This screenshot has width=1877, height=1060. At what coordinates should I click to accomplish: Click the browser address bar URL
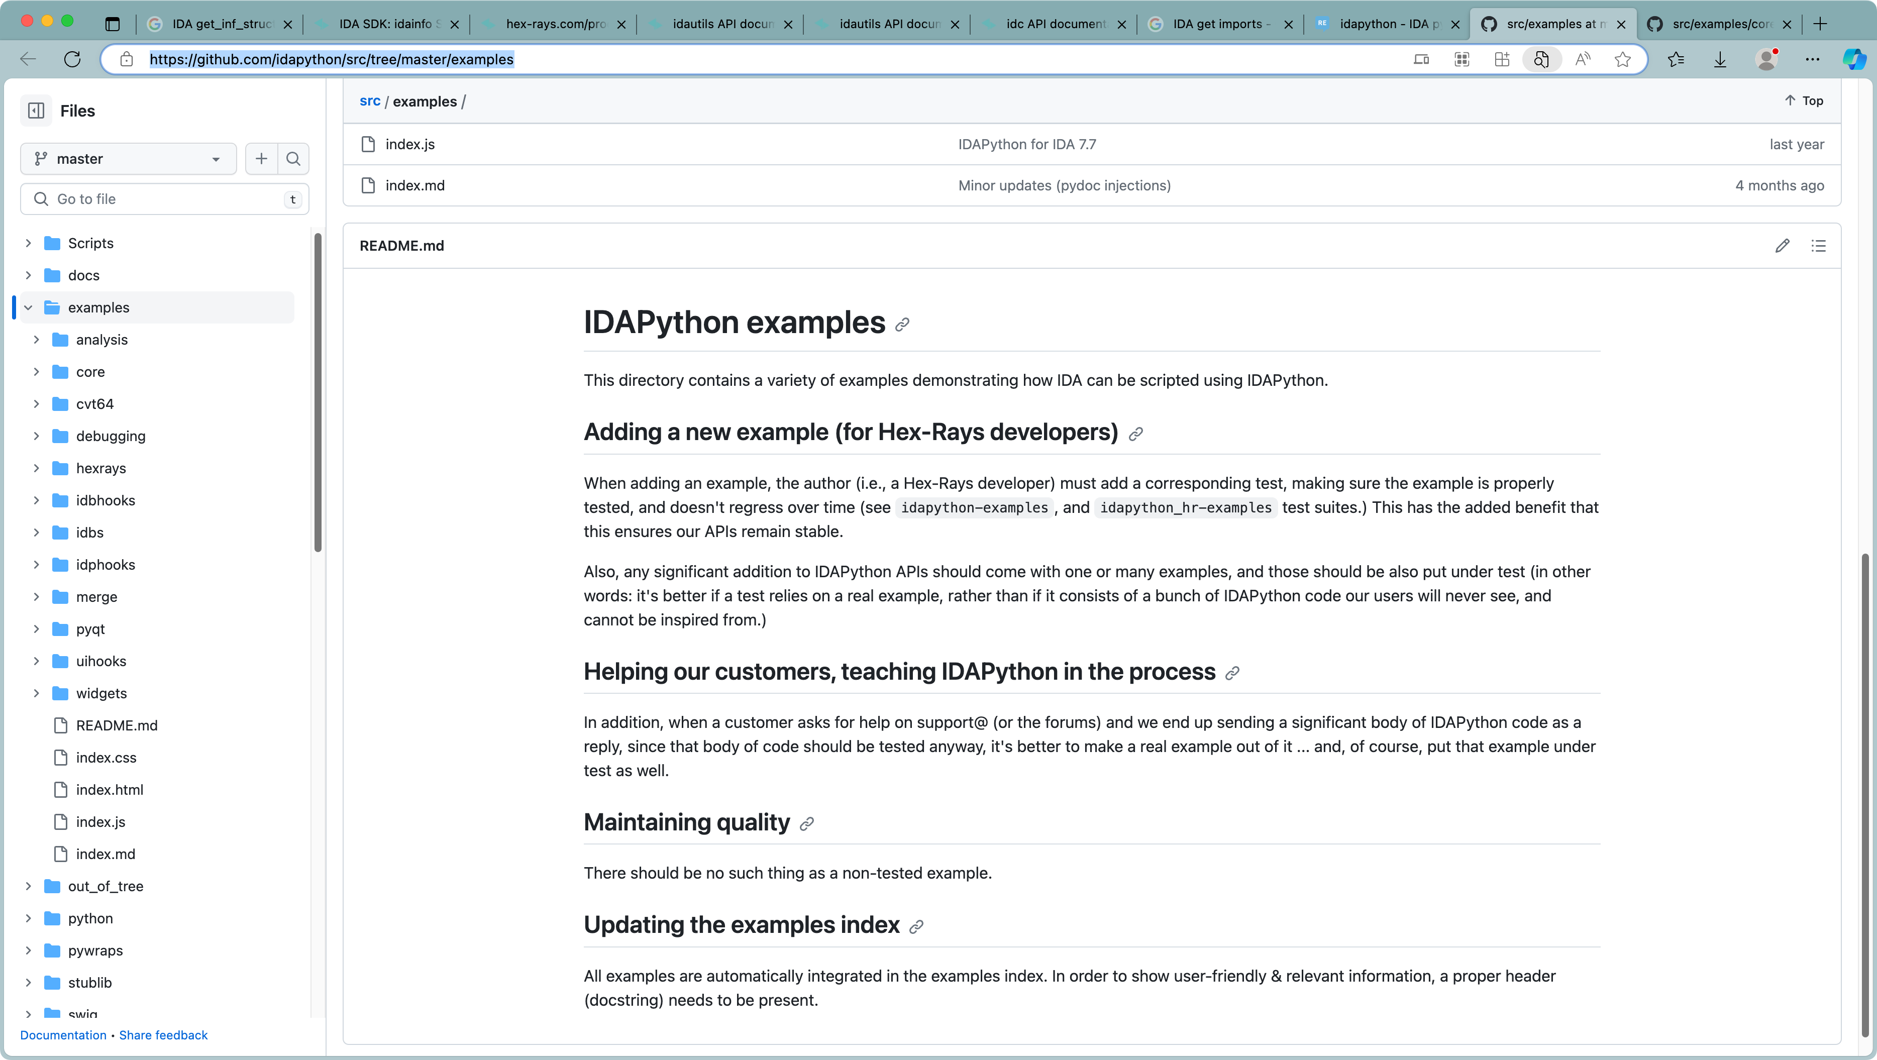pos(332,59)
